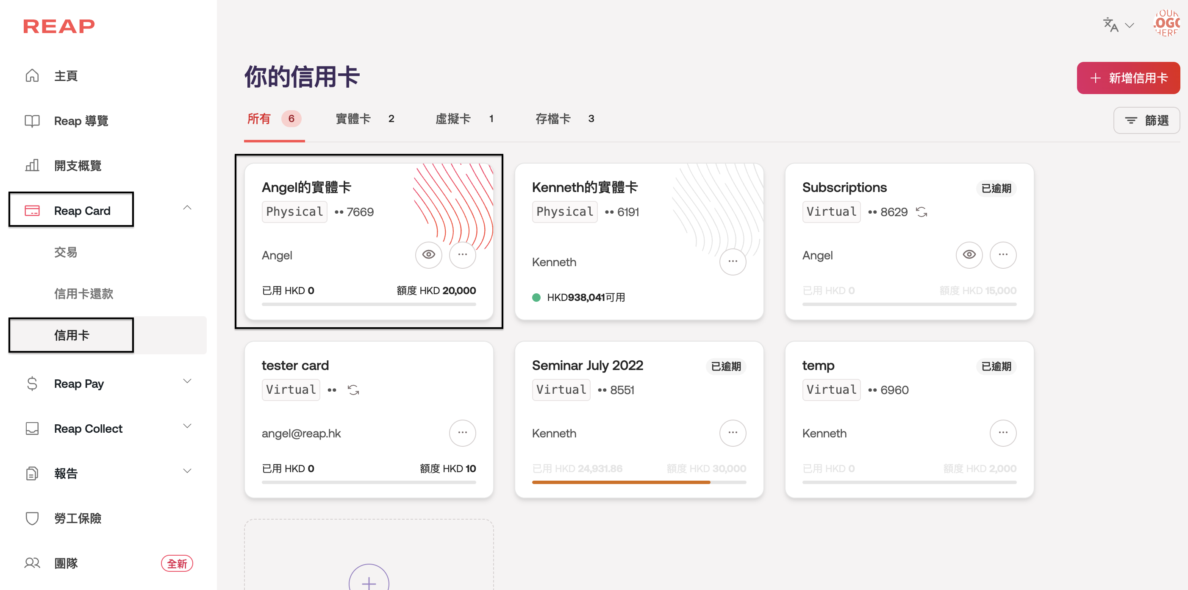Click the plus circle to add card
The width and height of the screenshot is (1188, 590).
pyautogui.click(x=369, y=582)
